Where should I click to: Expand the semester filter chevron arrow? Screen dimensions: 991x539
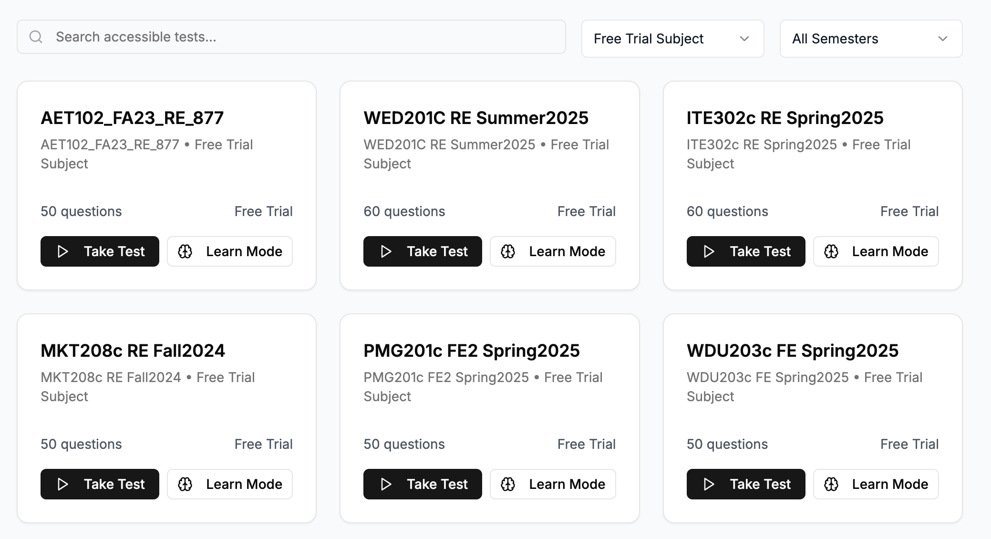[943, 39]
